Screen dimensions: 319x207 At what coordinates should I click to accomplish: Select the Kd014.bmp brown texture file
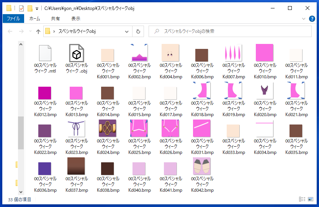[x=108, y=93]
